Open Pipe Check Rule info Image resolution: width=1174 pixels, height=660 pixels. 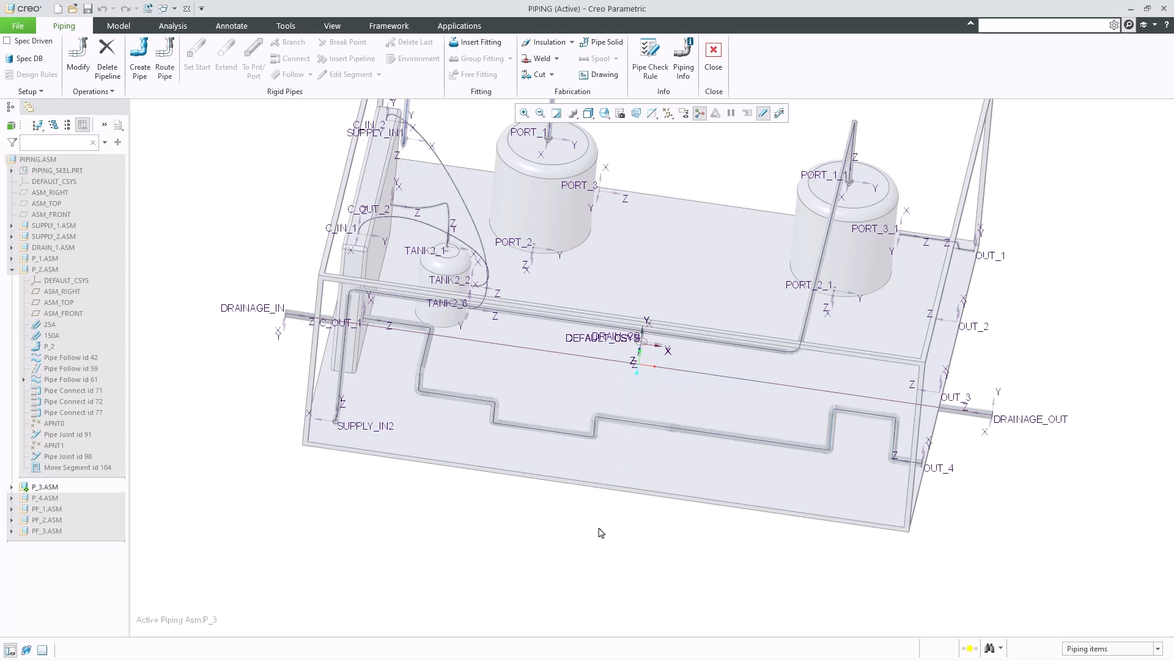pyautogui.click(x=650, y=59)
